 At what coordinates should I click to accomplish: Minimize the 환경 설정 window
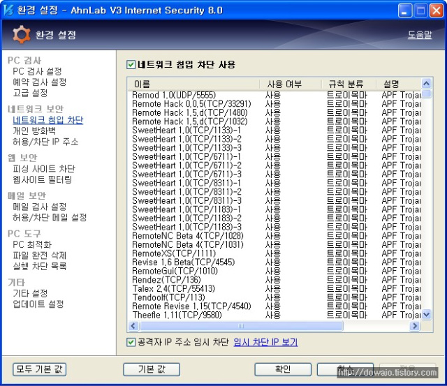(405, 11)
